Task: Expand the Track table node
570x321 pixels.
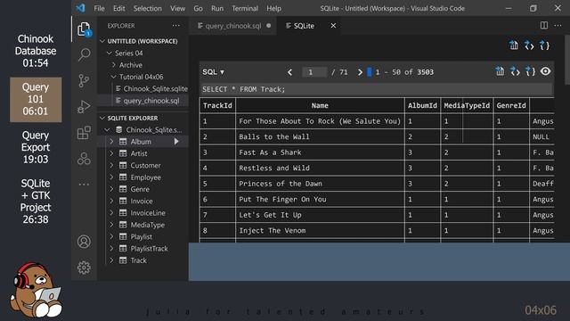Action: 111,260
